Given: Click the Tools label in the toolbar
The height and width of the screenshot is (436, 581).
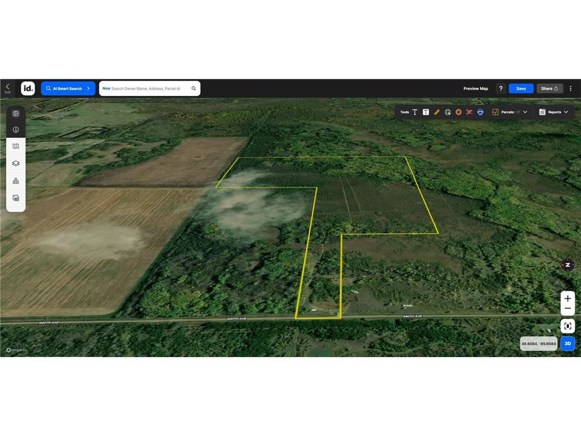Looking at the screenshot, I should click(x=404, y=112).
